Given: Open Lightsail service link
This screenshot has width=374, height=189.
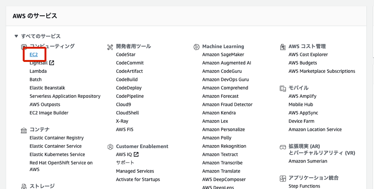Looking at the screenshot, I should click(38, 63).
